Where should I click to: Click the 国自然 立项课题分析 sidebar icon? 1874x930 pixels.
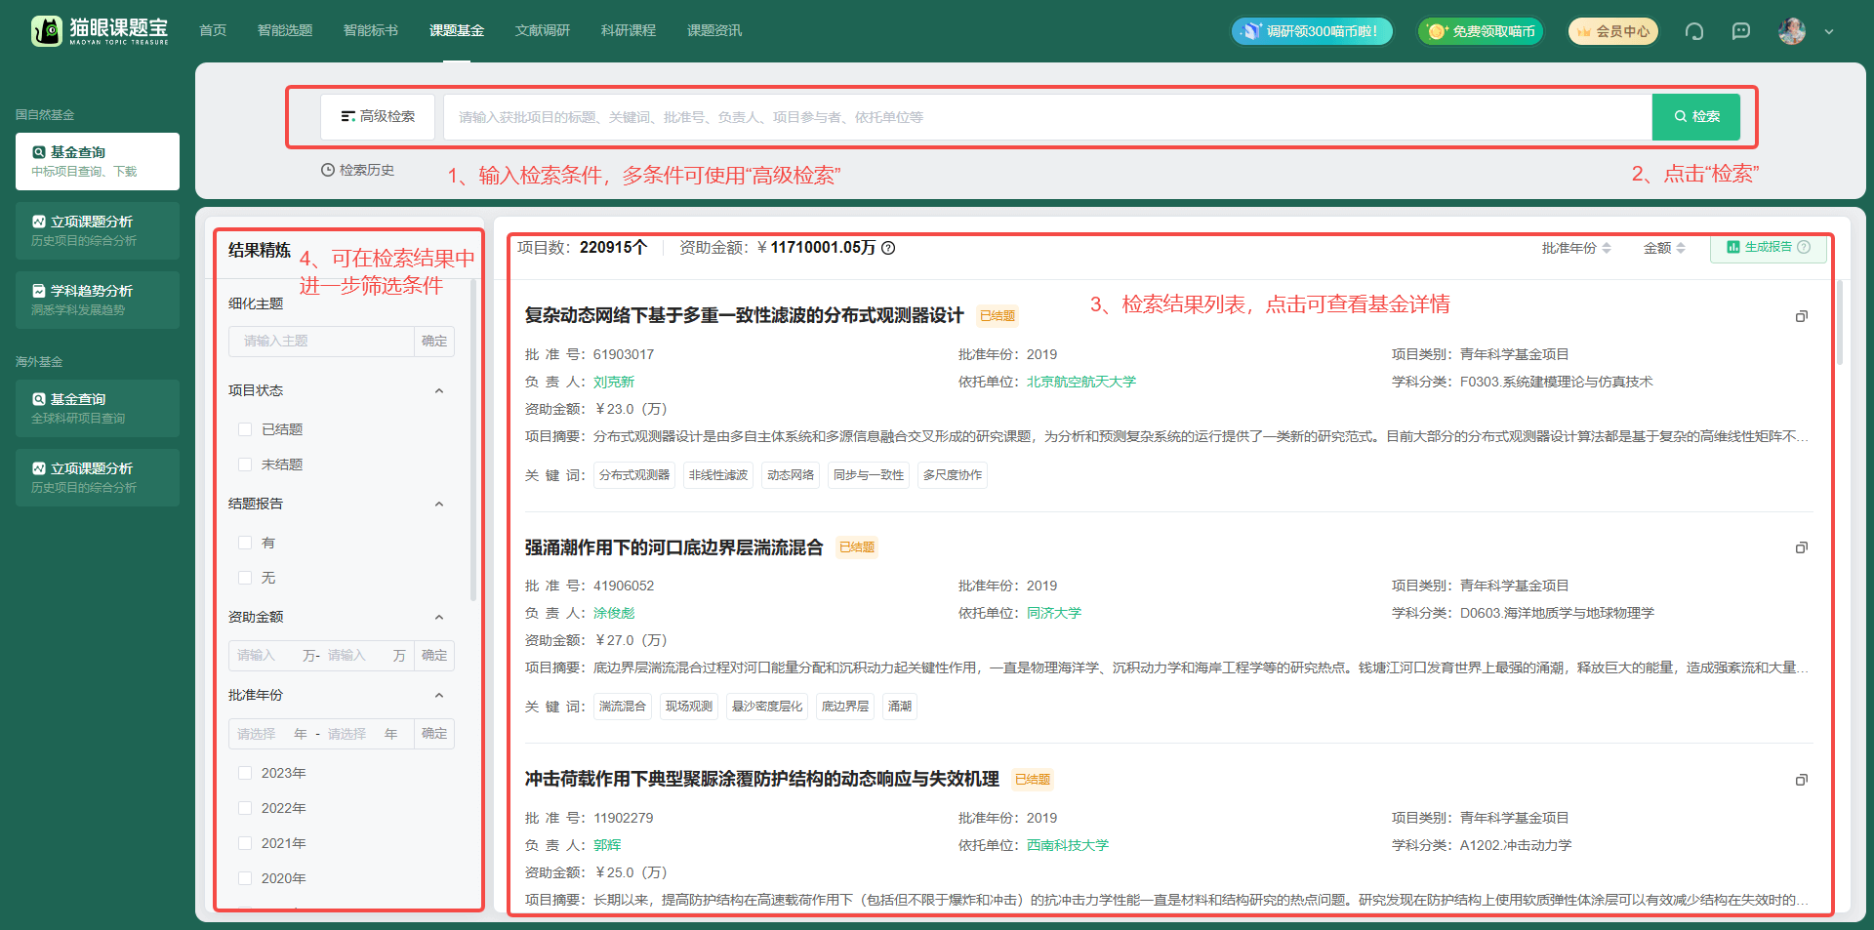pyautogui.click(x=39, y=222)
